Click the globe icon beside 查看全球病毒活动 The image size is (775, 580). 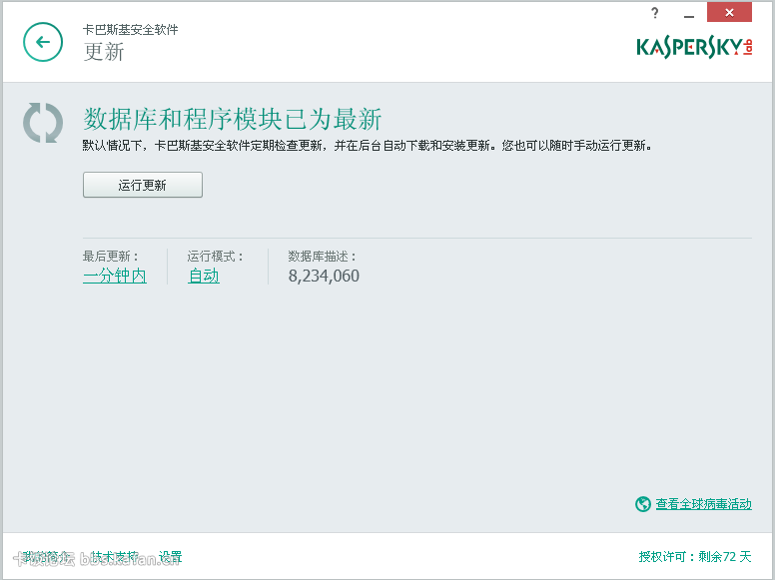pyautogui.click(x=642, y=504)
